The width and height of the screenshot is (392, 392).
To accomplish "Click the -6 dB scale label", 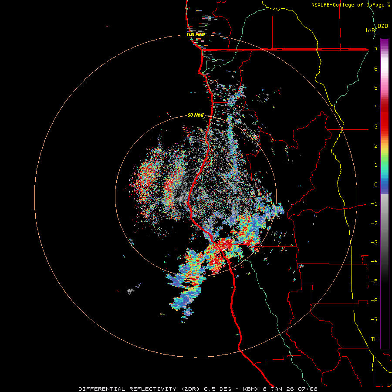I will tap(374, 300).
